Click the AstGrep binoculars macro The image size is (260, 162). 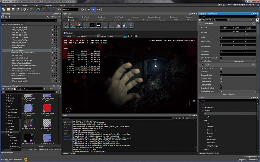pyautogui.click(x=66, y=25)
